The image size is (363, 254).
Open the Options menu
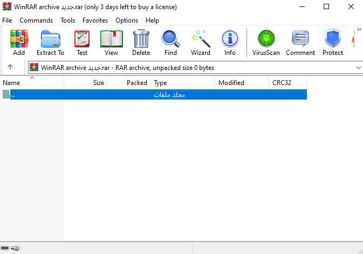(x=127, y=20)
